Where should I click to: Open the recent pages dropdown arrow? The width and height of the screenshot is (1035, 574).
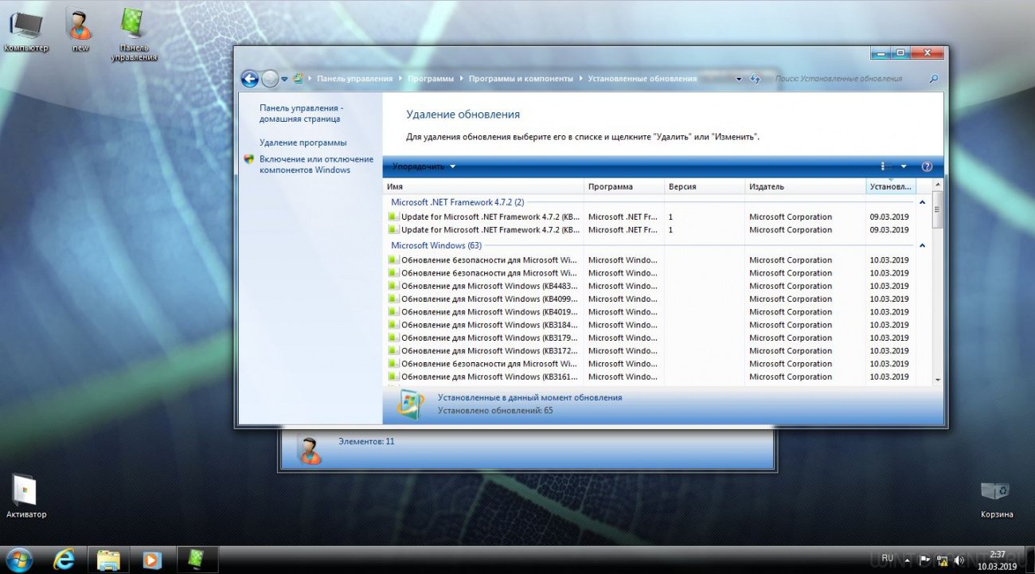285,79
